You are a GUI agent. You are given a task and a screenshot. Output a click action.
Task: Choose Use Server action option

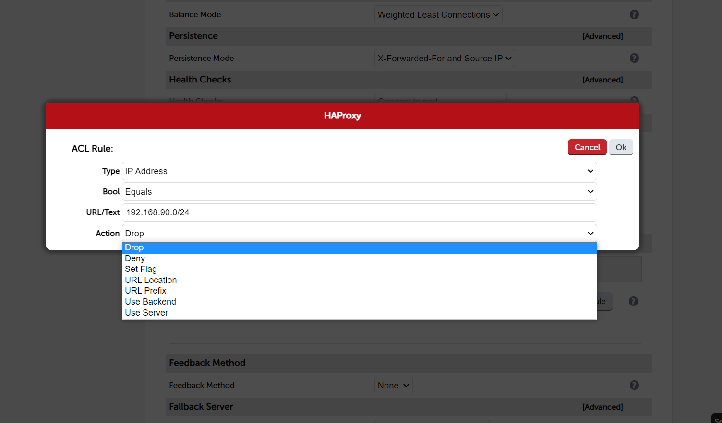click(359, 313)
